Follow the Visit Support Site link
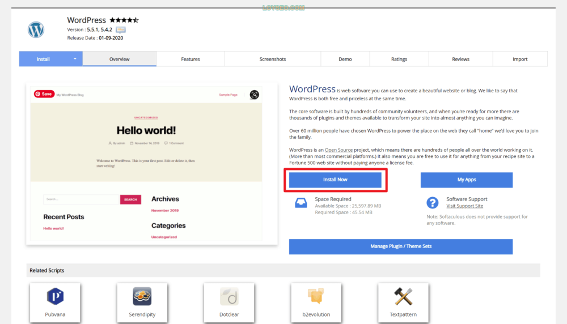This screenshot has height=324, width=567. coord(465,206)
